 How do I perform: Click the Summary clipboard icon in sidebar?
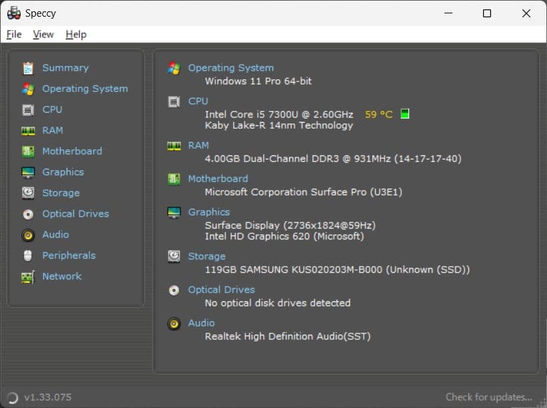click(28, 68)
